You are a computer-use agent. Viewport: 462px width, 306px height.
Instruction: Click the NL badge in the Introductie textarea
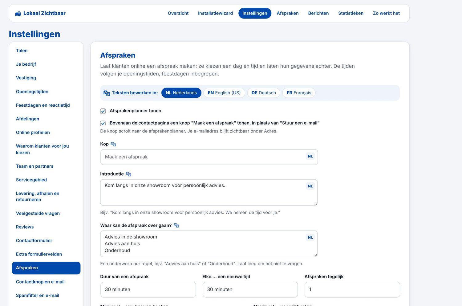(x=310, y=186)
